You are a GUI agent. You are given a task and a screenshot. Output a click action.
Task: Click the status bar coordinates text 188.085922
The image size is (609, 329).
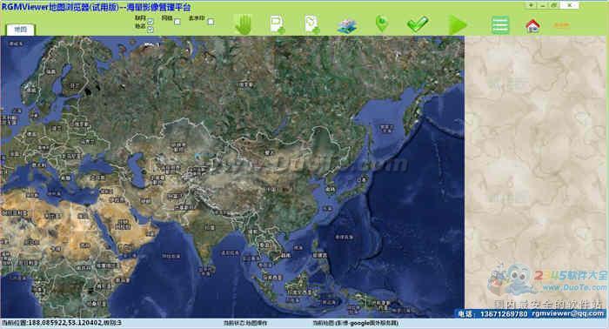coord(62,323)
